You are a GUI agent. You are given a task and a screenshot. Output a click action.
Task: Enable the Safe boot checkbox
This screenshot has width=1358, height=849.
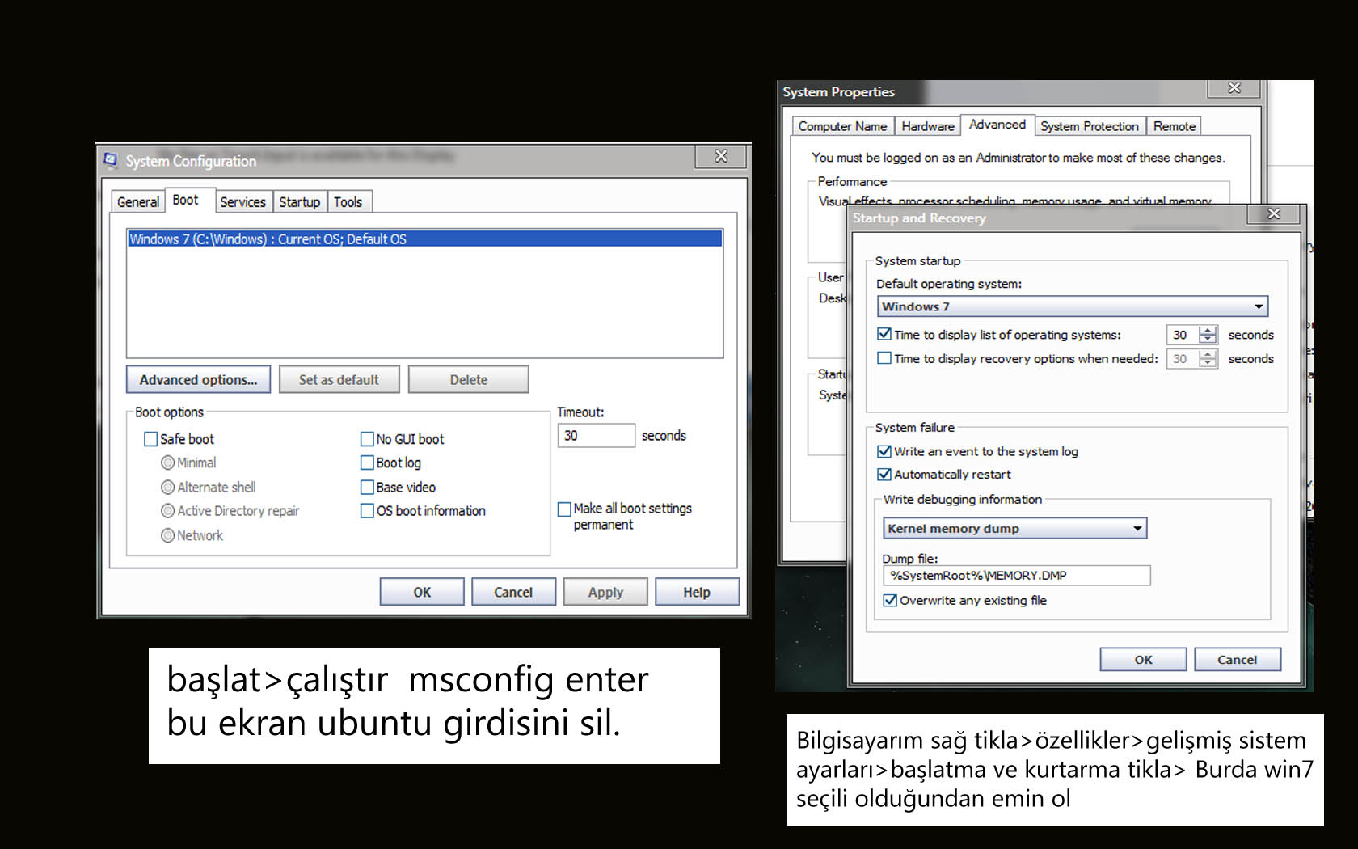pyautogui.click(x=150, y=439)
